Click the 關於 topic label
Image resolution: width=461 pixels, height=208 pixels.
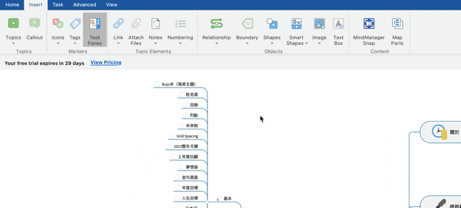coord(455,132)
